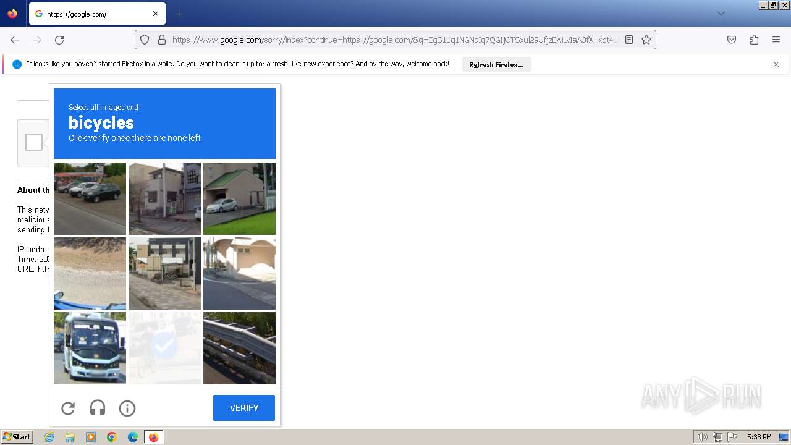Dismiss the Firefox refresh notification bar
Image resolution: width=791 pixels, height=445 pixels.
coord(776,64)
